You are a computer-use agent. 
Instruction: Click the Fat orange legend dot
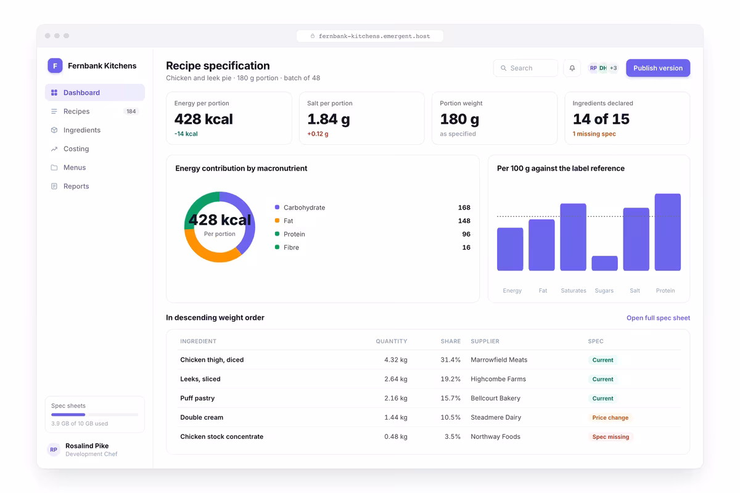point(277,221)
